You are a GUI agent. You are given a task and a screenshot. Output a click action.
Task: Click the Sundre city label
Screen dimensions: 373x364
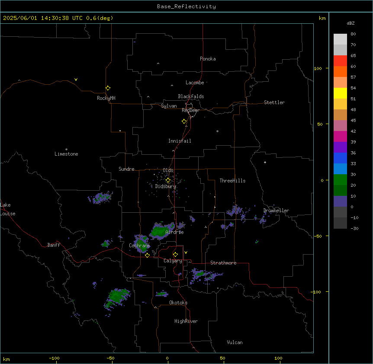tap(126, 169)
